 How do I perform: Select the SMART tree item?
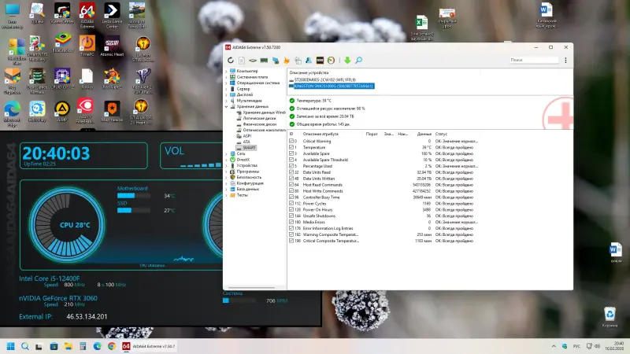pyautogui.click(x=249, y=148)
